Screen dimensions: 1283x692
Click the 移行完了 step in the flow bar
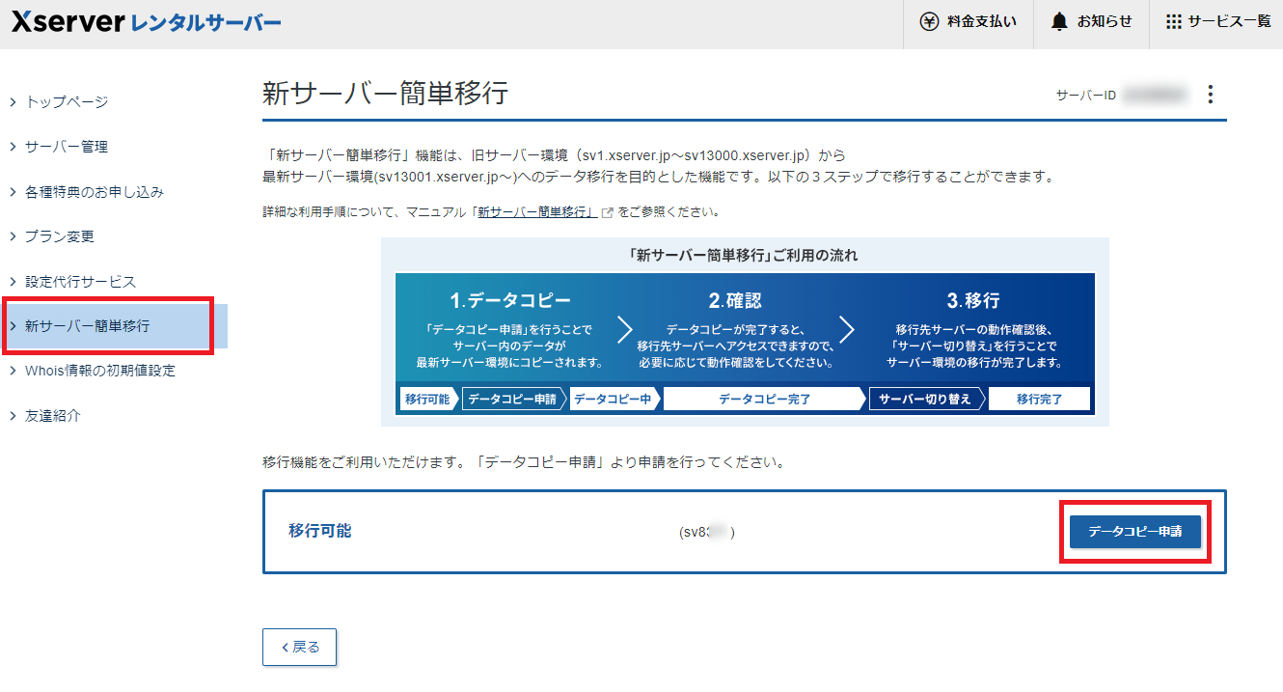click(x=1038, y=400)
